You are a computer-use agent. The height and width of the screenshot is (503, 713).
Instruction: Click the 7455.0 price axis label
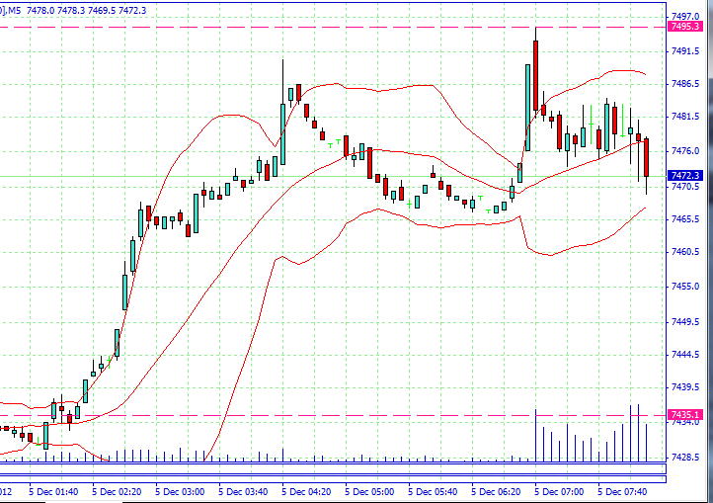685,287
